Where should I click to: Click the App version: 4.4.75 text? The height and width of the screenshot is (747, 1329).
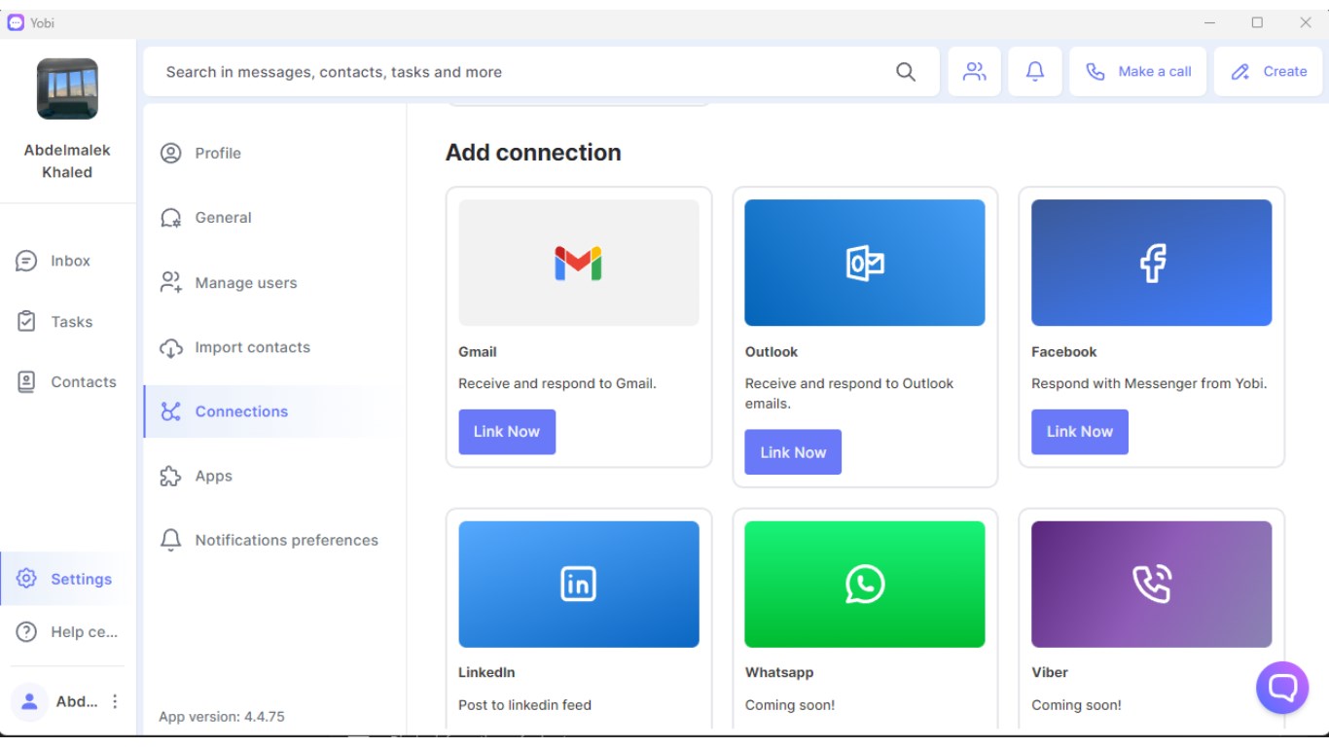222,717
